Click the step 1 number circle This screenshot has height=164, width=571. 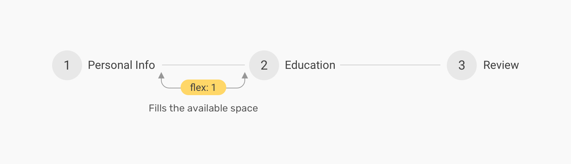click(67, 65)
